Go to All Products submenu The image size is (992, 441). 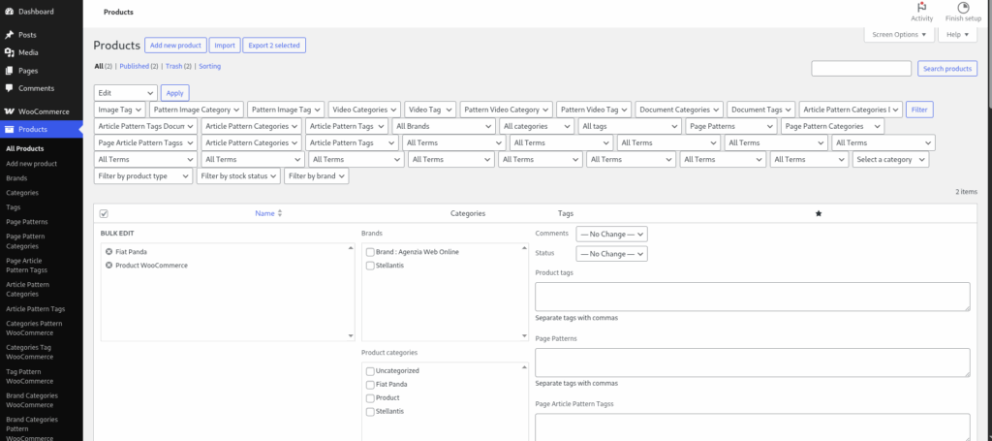(x=24, y=148)
